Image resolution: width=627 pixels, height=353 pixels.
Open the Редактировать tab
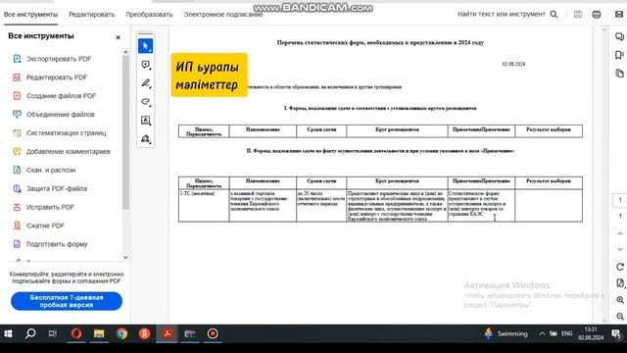91,15
